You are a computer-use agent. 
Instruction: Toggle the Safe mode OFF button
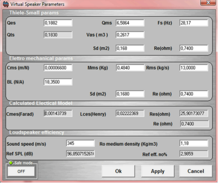(x=21, y=172)
